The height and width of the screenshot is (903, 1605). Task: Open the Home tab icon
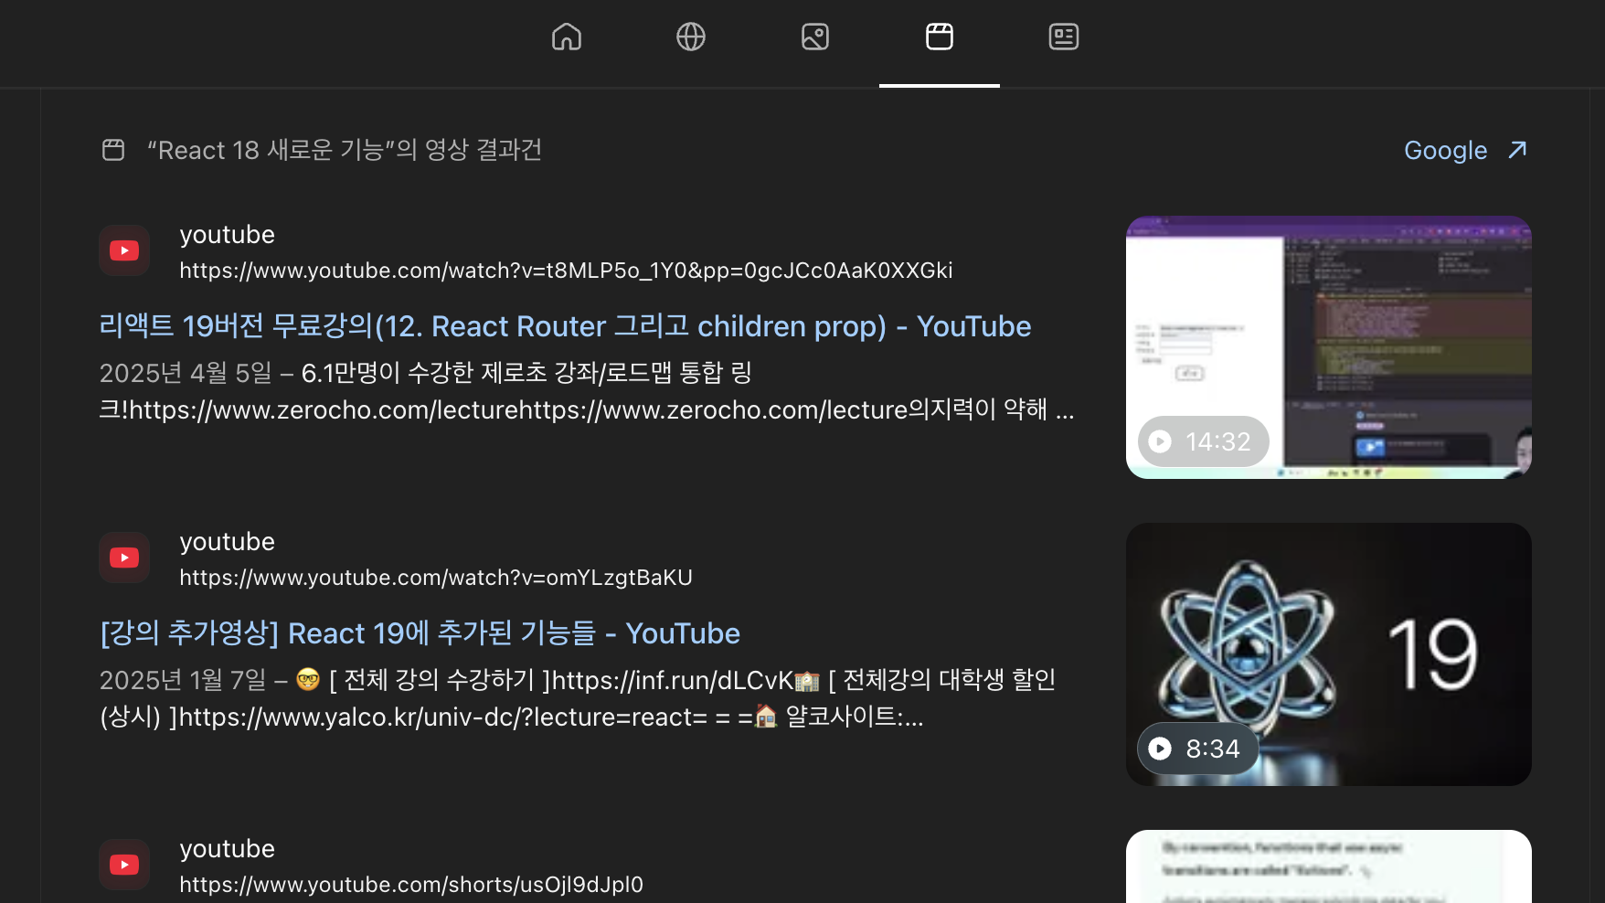click(567, 37)
